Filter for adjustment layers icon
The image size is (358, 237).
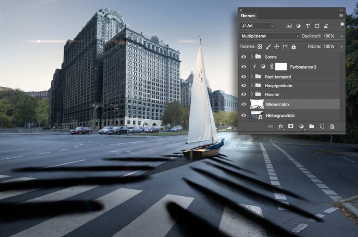coord(298,26)
